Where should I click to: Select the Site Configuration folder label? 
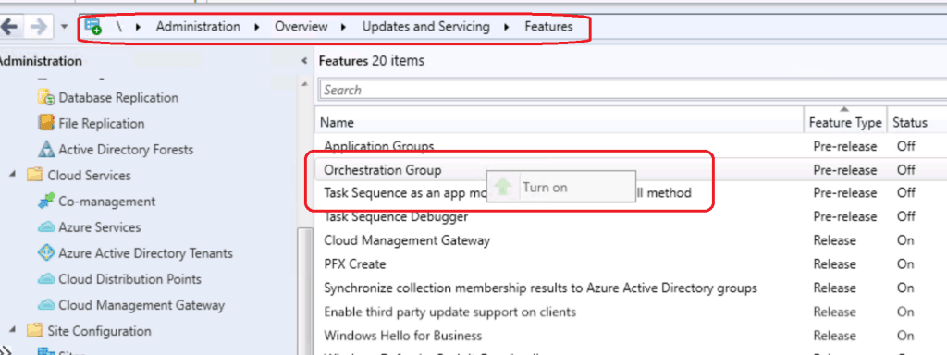click(x=100, y=331)
